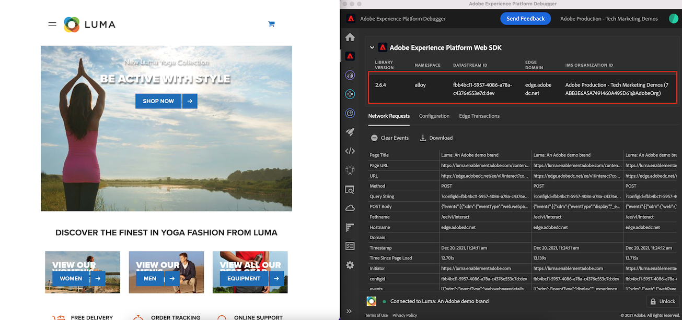Select Adobe Production - Tech Marketing Demos organization
This screenshot has height=320, width=682.
[x=609, y=19]
